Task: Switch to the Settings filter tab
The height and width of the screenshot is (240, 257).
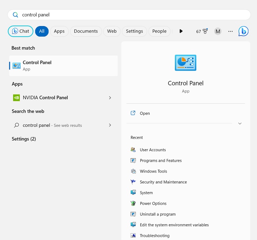Action: 134,31
